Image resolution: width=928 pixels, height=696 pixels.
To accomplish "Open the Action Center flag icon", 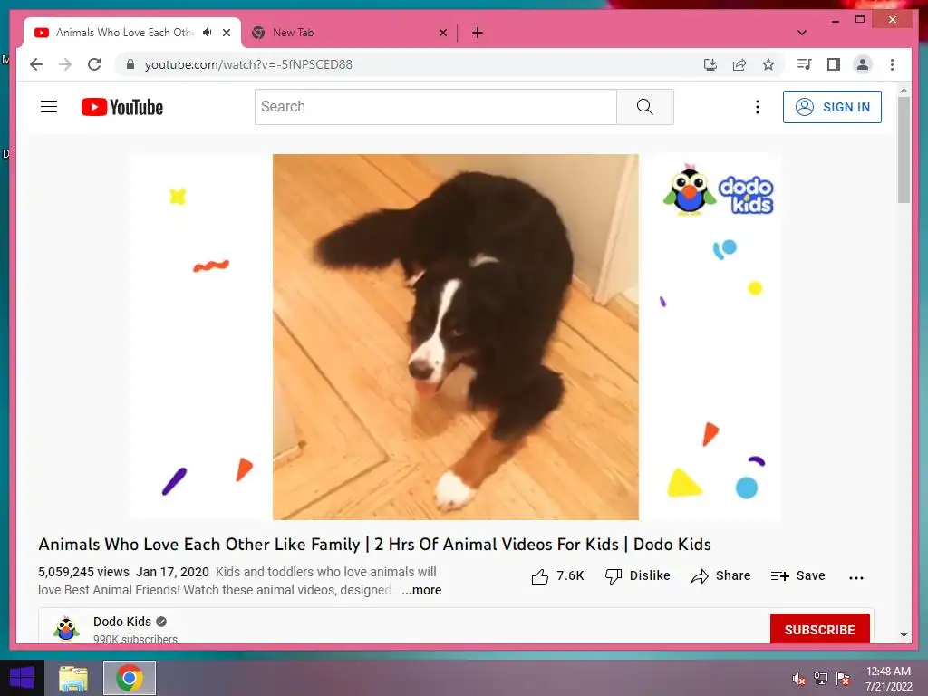I will [x=843, y=679].
